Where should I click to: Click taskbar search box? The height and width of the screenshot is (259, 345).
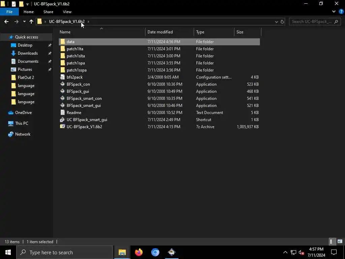coord(65,252)
